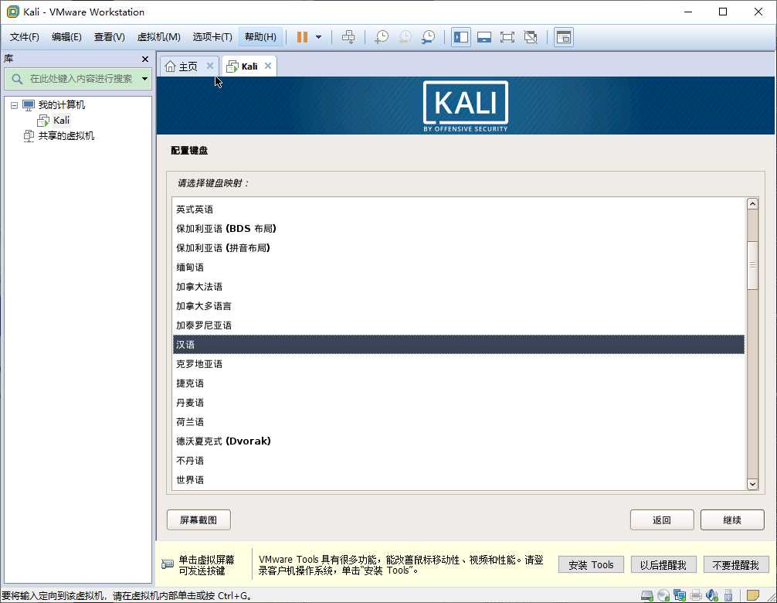Select 共享的虚拟机 in the library
The image size is (777, 603).
(x=66, y=136)
